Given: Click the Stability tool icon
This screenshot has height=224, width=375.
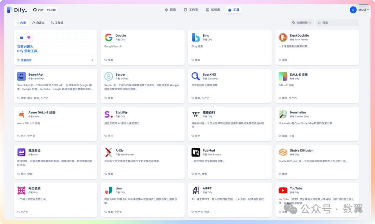Looking at the screenshot, I should click(108, 114).
